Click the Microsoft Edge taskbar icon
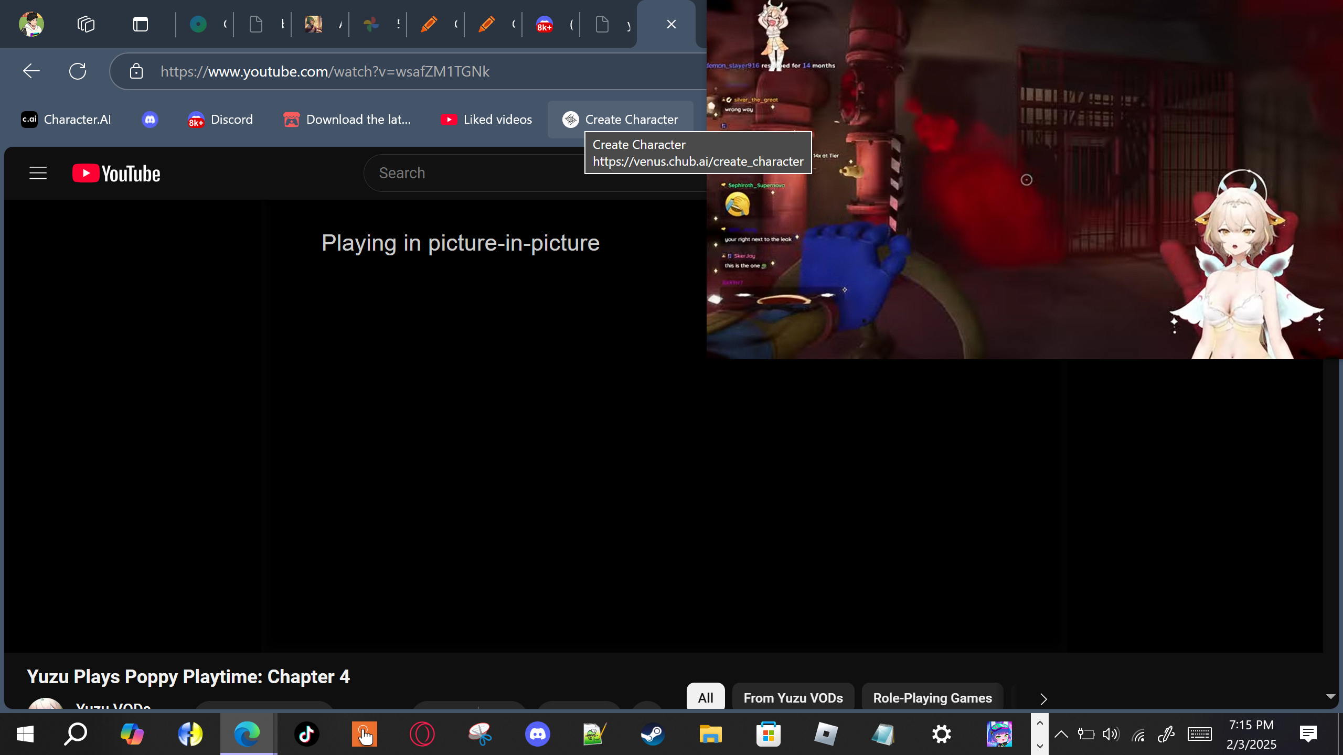1343x755 pixels. click(248, 734)
